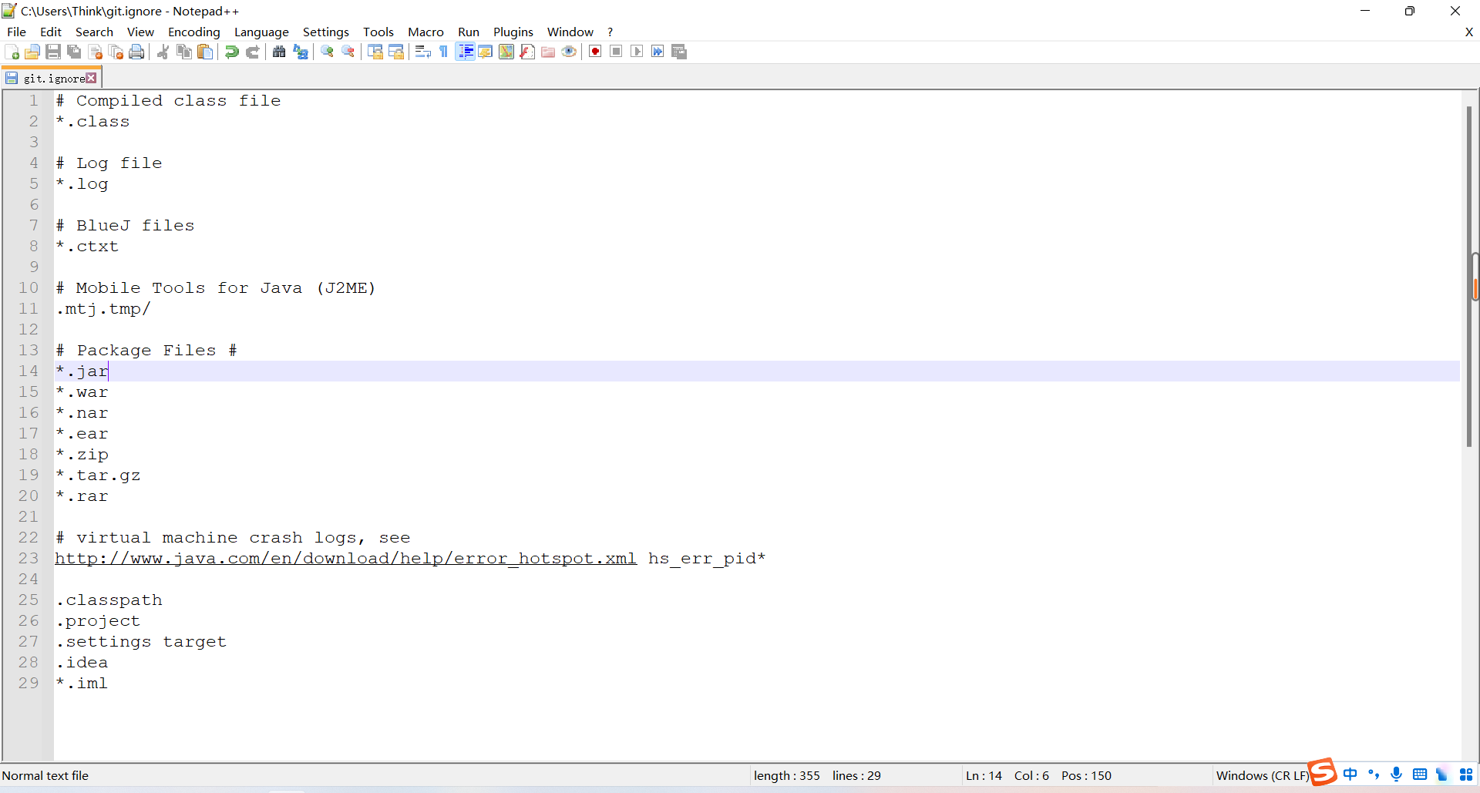1480x793 pixels.
Task: Open the Function List icon
Action: pyautogui.click(x=527, y=52)
